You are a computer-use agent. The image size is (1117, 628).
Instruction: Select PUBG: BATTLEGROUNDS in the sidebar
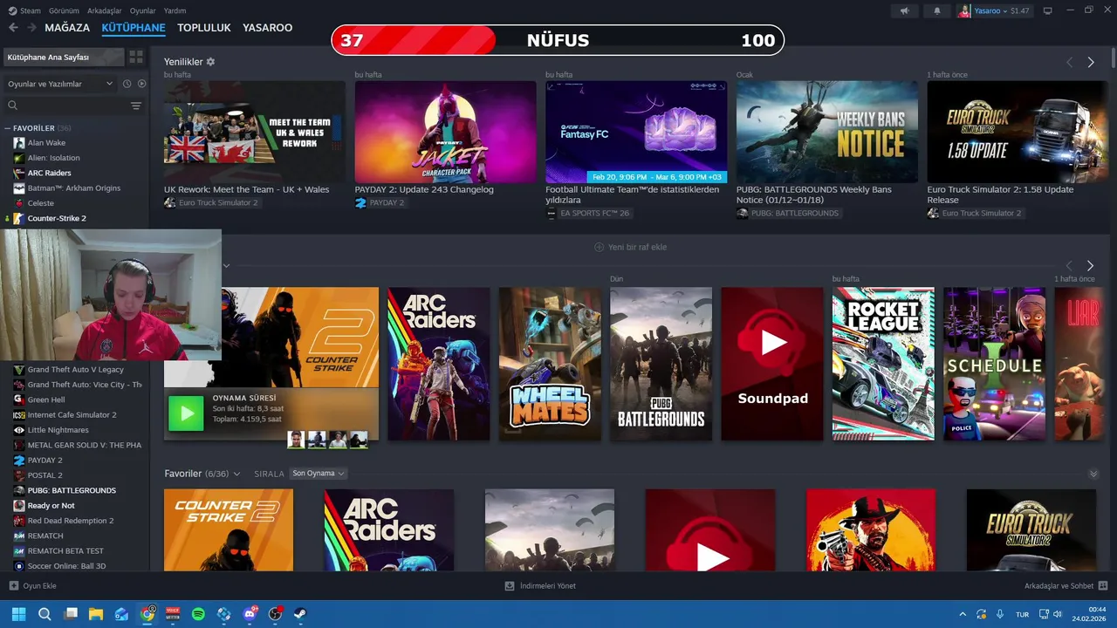click(x=72, y=490)
